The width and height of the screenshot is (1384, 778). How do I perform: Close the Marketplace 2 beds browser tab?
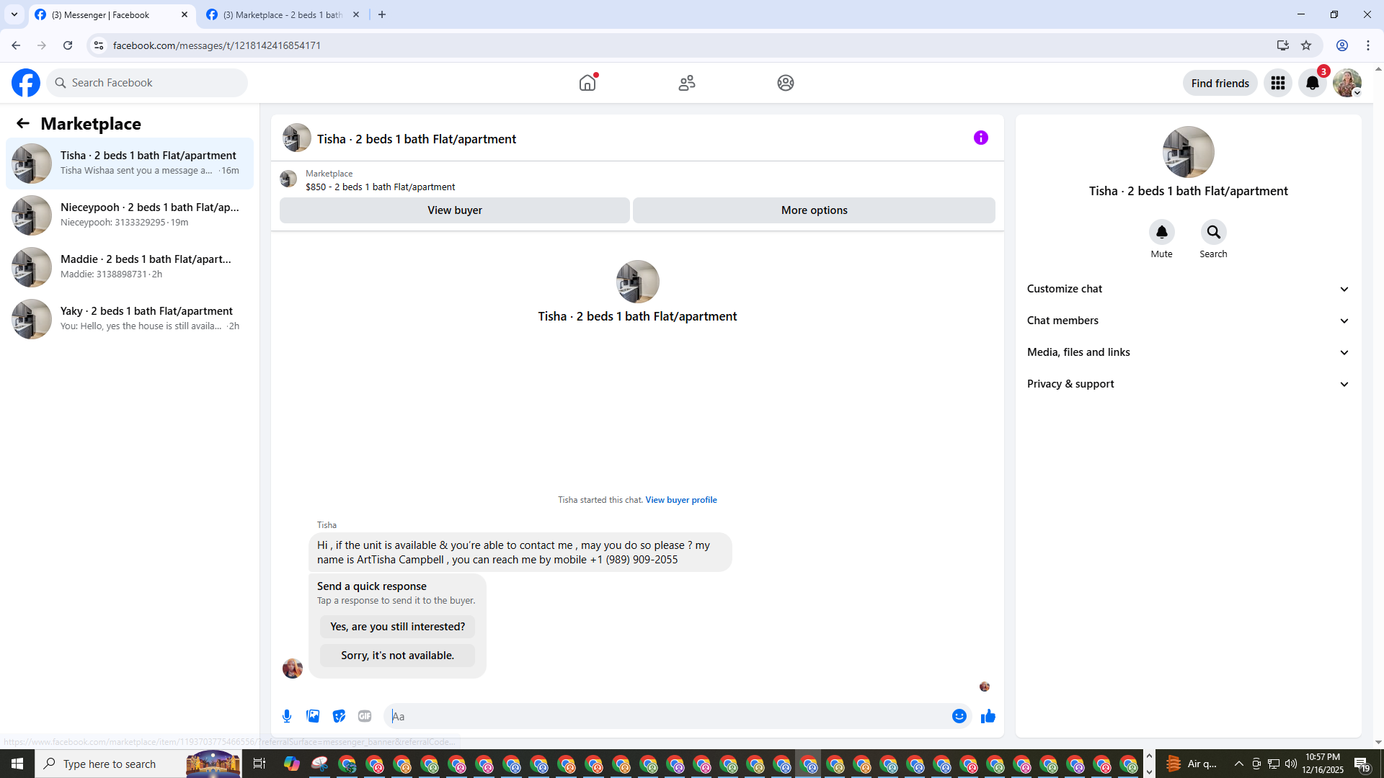coord(356,14)
